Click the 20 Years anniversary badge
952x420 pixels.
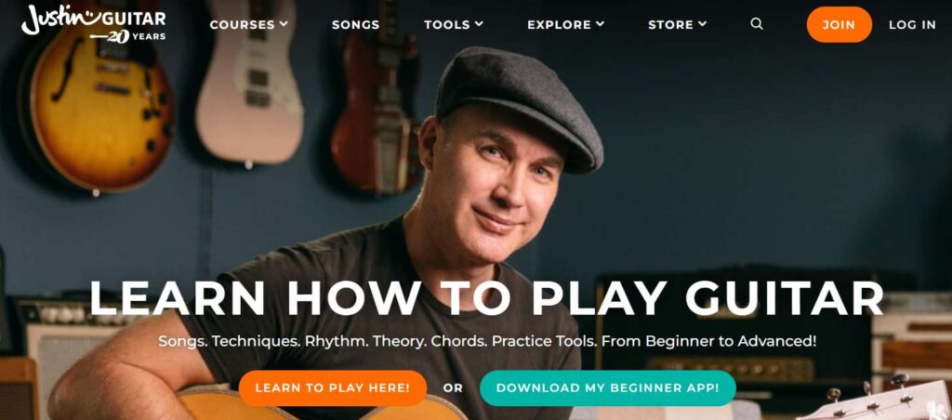tap(128, 36)
